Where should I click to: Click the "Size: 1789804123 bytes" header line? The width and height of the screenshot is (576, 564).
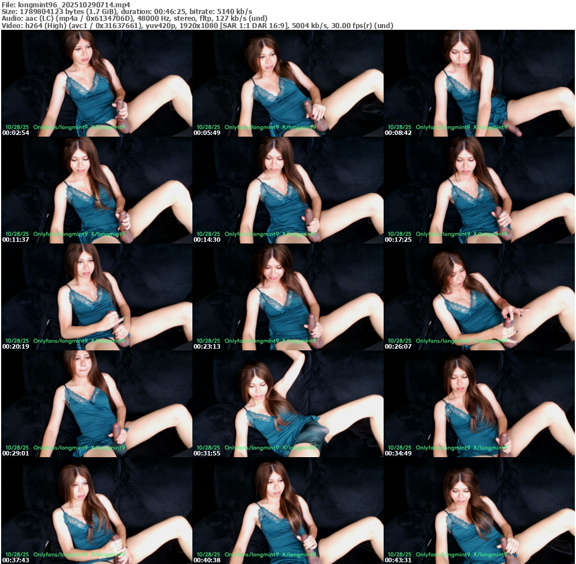(x=127, y=11)
